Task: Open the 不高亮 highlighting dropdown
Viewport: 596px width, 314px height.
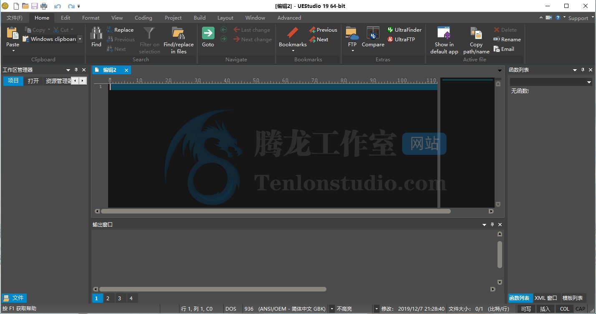Action: [376, 309]
